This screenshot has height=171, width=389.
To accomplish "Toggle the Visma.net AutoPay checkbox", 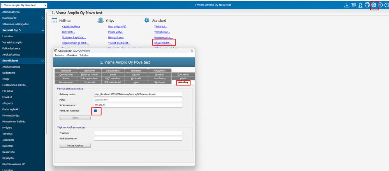I will 95,111.
